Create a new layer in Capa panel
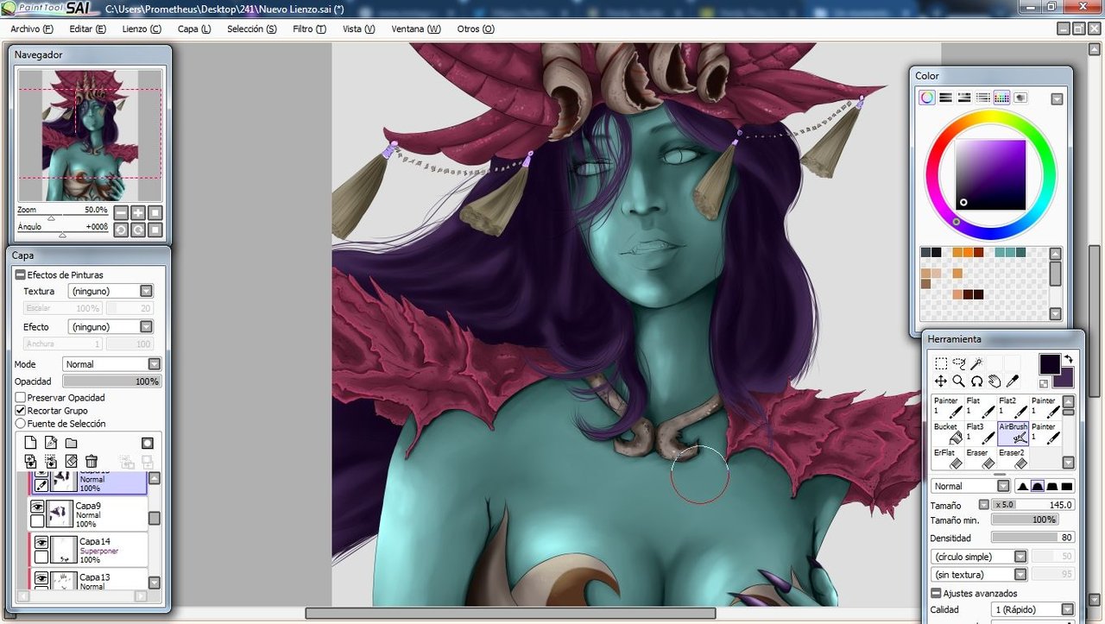This screenshot has width=1105, height=624. coord(30,443)
